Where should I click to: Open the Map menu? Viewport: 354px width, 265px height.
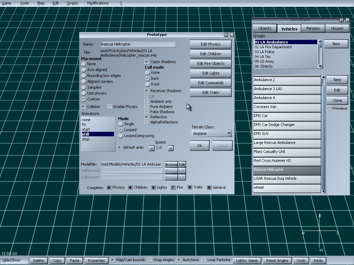(41, 3)
